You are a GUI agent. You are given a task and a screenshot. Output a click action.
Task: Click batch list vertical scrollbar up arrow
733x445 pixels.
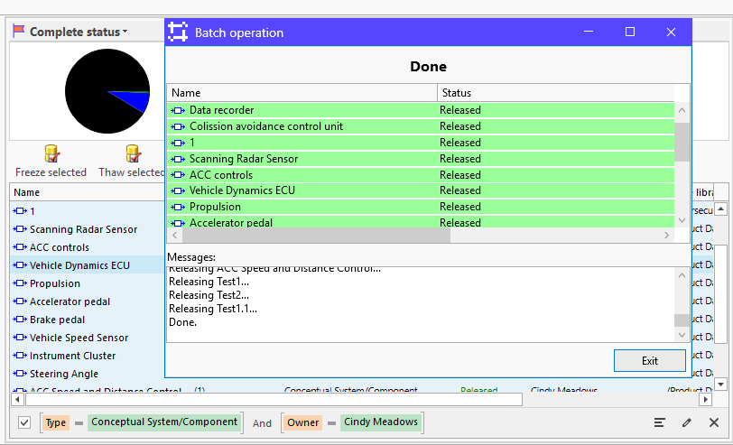[x=682, y=110]
